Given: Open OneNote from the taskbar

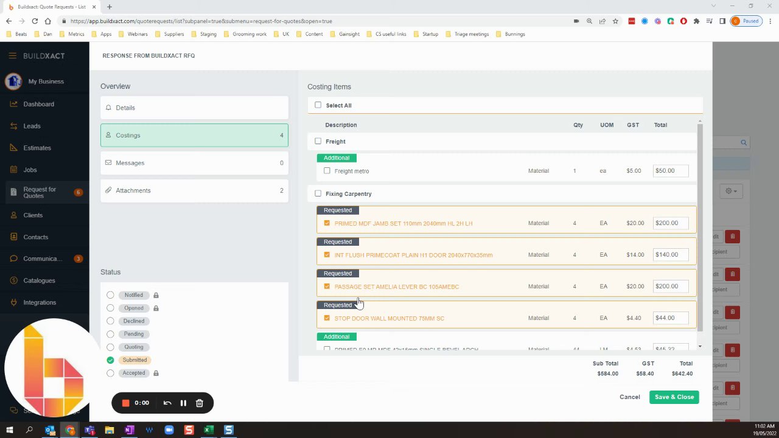Looking at the screenshot, I should 129,430.
